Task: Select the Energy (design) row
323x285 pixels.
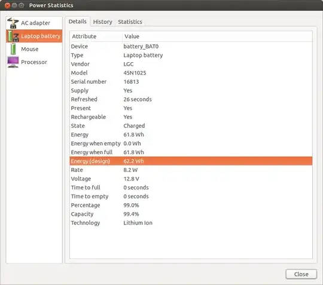Action: point(191,161)
